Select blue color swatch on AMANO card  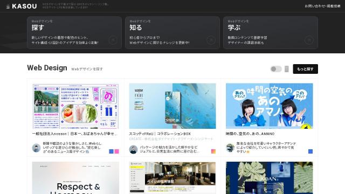(310, 151)
